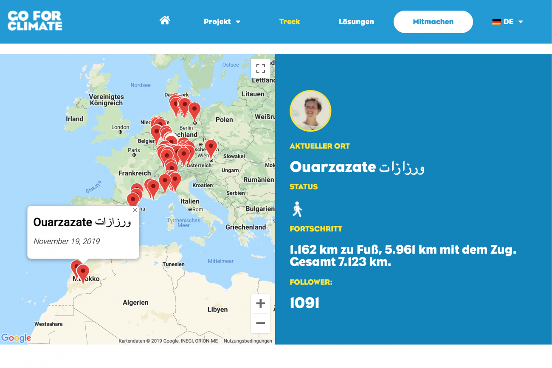The height and width of the screenshot is (368, 552).
Task: Open the DE language selector
Action: coord(508,22)
